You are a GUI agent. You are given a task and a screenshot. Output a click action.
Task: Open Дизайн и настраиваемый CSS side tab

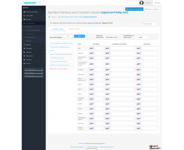(62, 65)
